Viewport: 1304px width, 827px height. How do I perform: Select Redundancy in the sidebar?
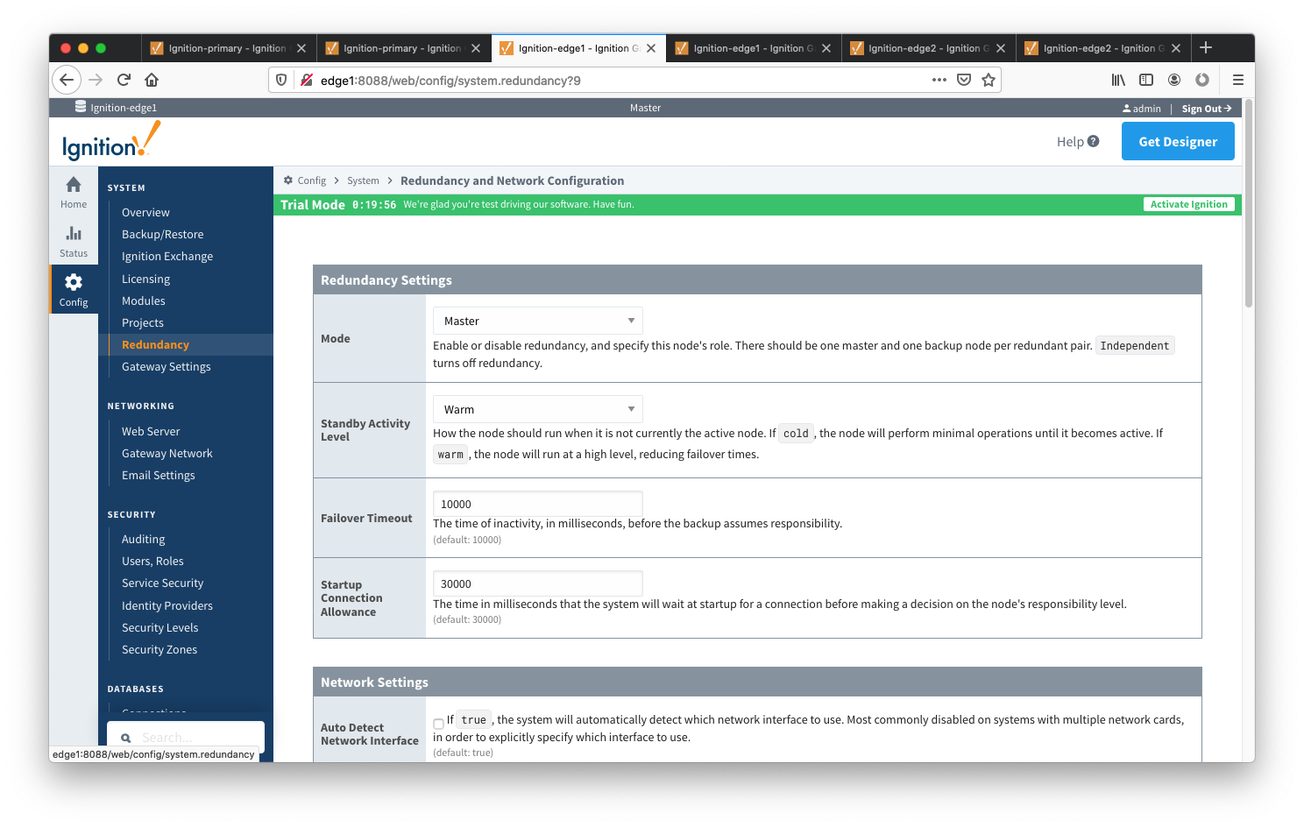[x=155, y=344]
